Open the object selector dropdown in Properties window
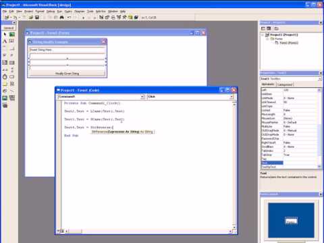 320,79
